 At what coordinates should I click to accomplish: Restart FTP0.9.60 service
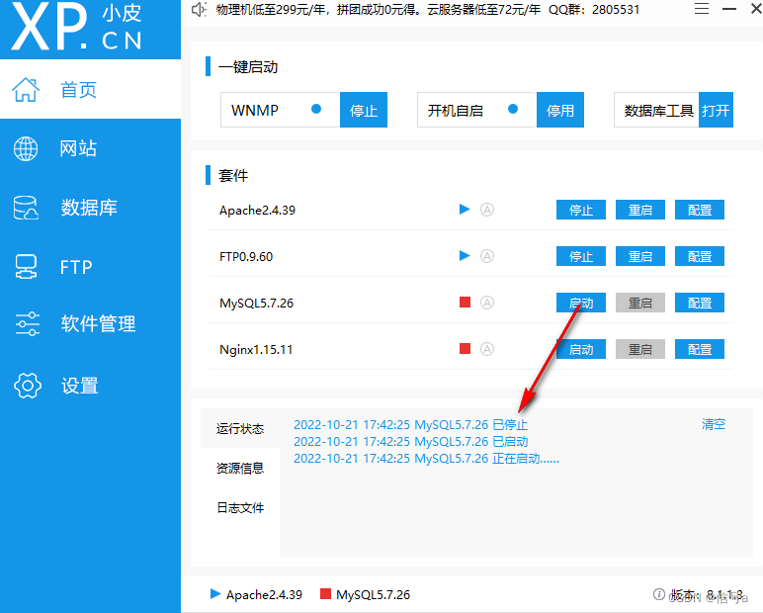click(x=640, y=256)
